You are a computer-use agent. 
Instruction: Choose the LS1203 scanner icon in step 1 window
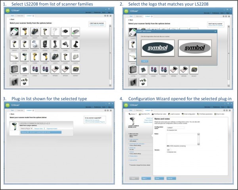coord(14,57)
